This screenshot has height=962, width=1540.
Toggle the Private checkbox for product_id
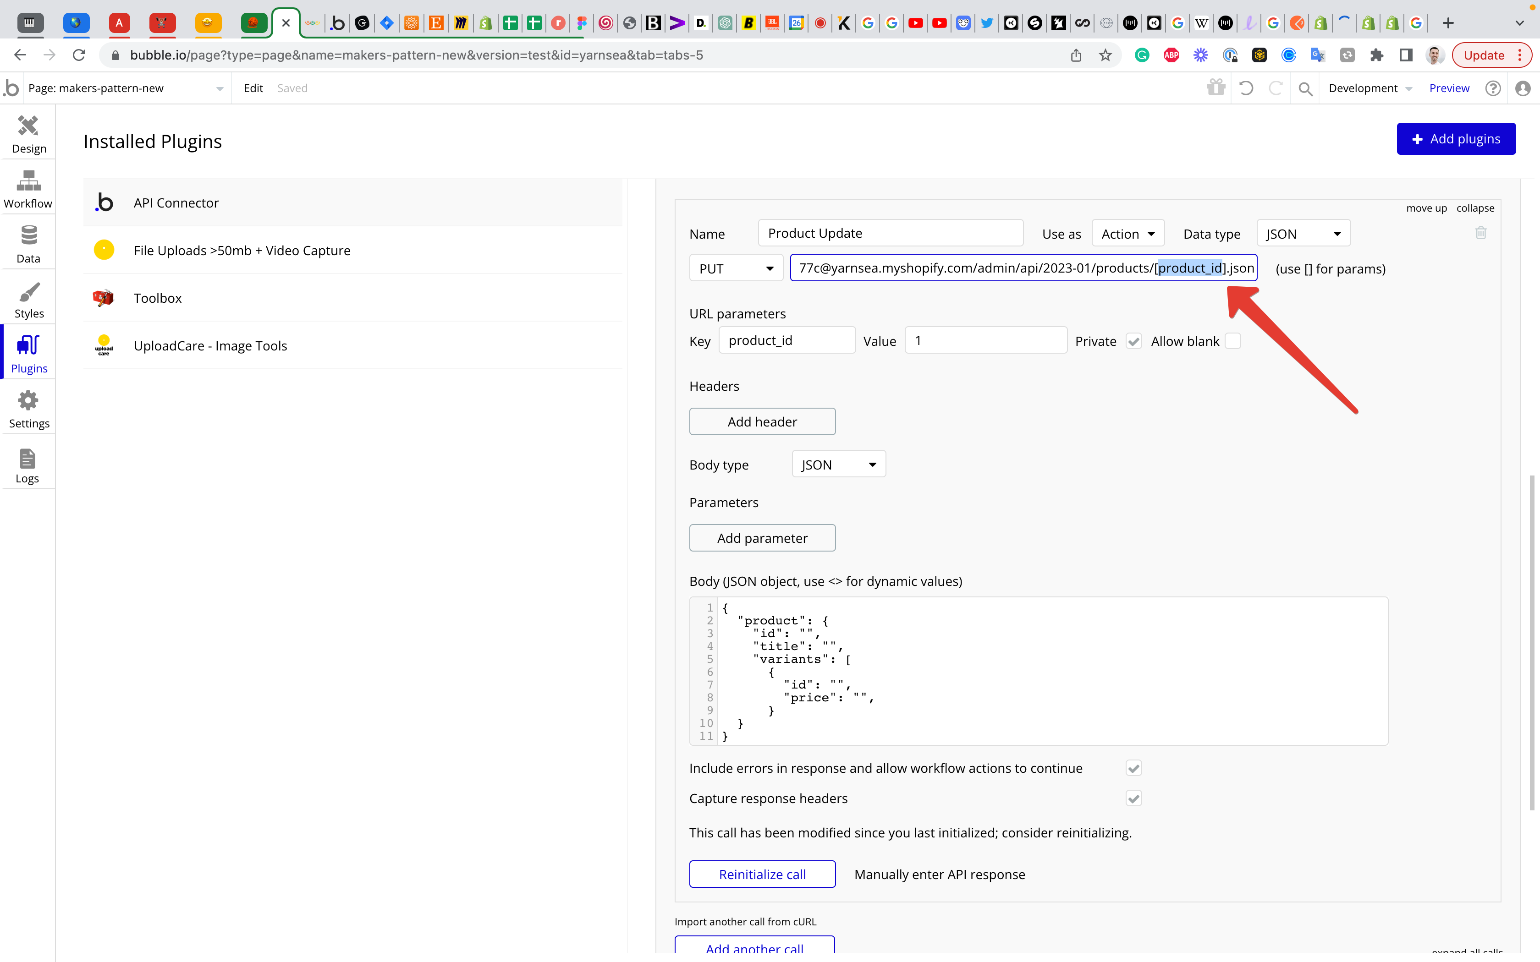pyautogui.click(x=1133, y=341)
